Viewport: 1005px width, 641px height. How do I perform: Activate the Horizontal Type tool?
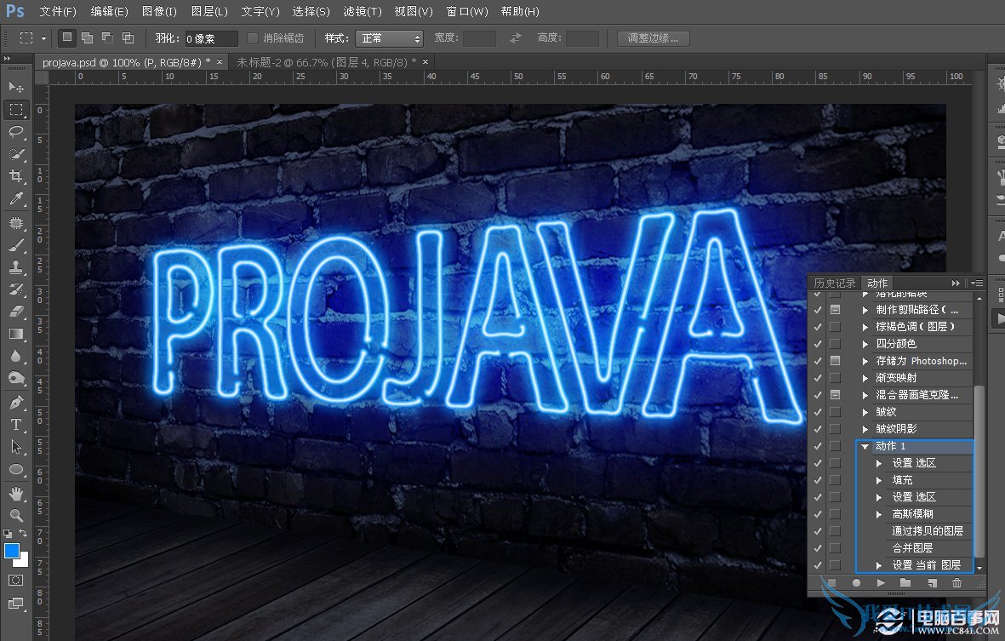point(16,424)
